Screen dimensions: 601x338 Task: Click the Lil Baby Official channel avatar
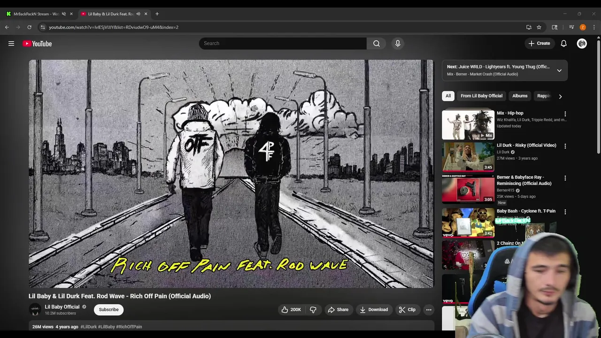[35, 310]
